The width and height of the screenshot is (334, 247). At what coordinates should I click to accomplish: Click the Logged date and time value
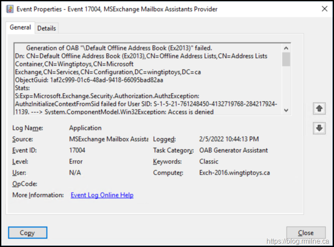(229, 139)
